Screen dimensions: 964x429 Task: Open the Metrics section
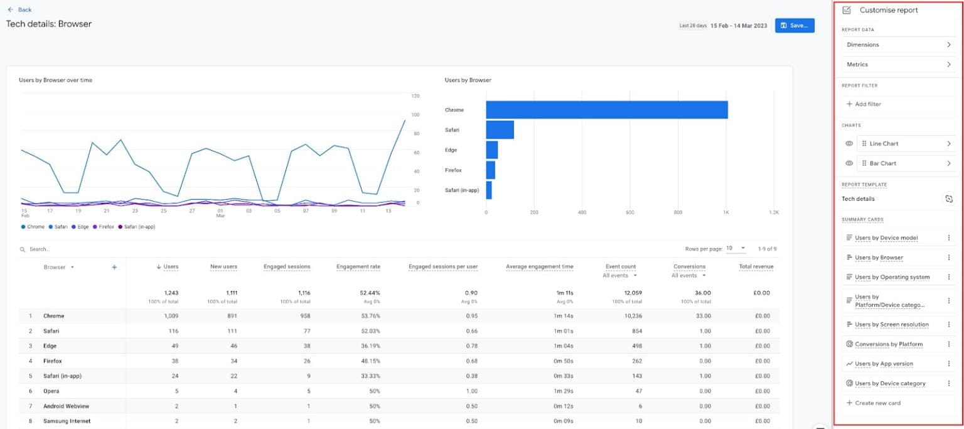(897, 64)
